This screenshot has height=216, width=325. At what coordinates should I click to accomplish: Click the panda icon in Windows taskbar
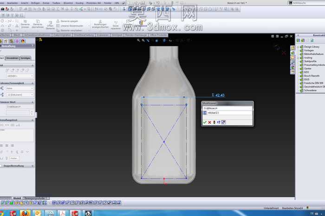(x=88, y=213)
